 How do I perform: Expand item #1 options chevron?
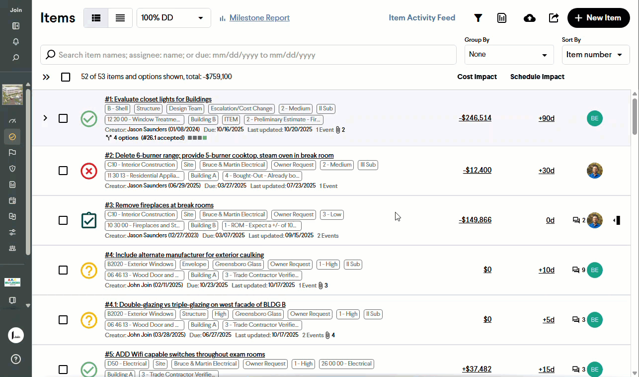pyautogui.click(x=45, y=118)
